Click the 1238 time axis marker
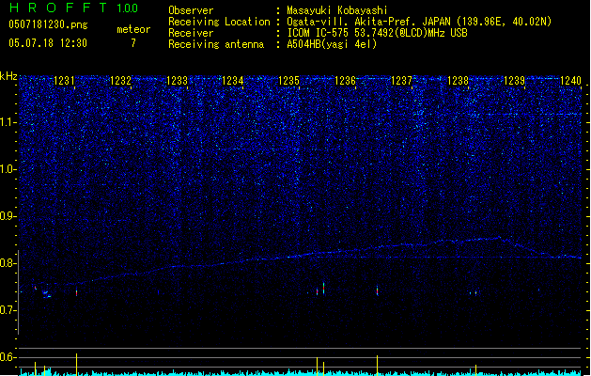591x376 pixels. pyautogui.click(x=458, y=81)
